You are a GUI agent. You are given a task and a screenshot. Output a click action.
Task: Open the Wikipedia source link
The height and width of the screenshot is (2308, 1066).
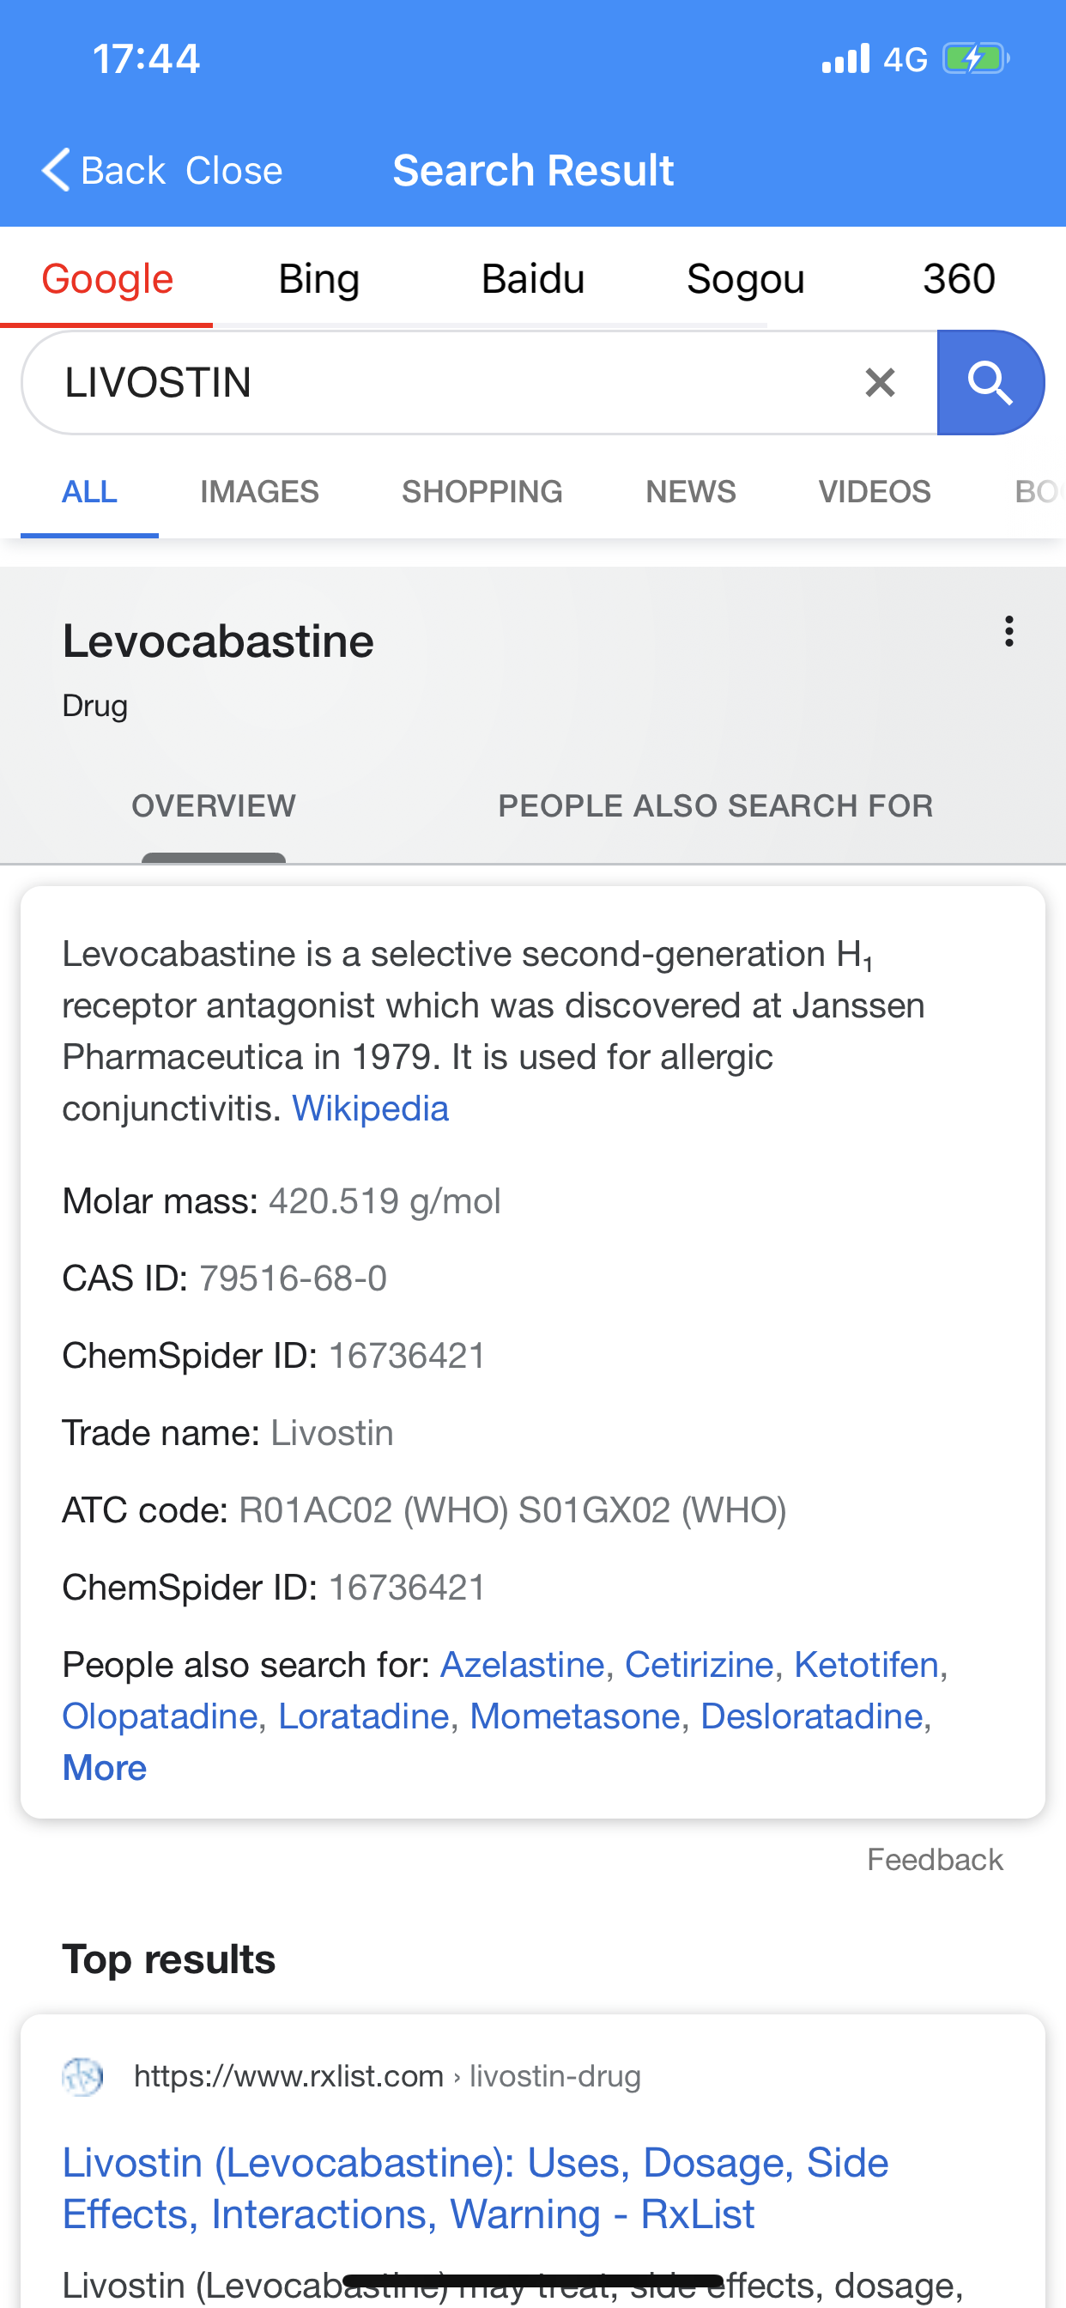pyautogui.click(x=370, y=1108)
